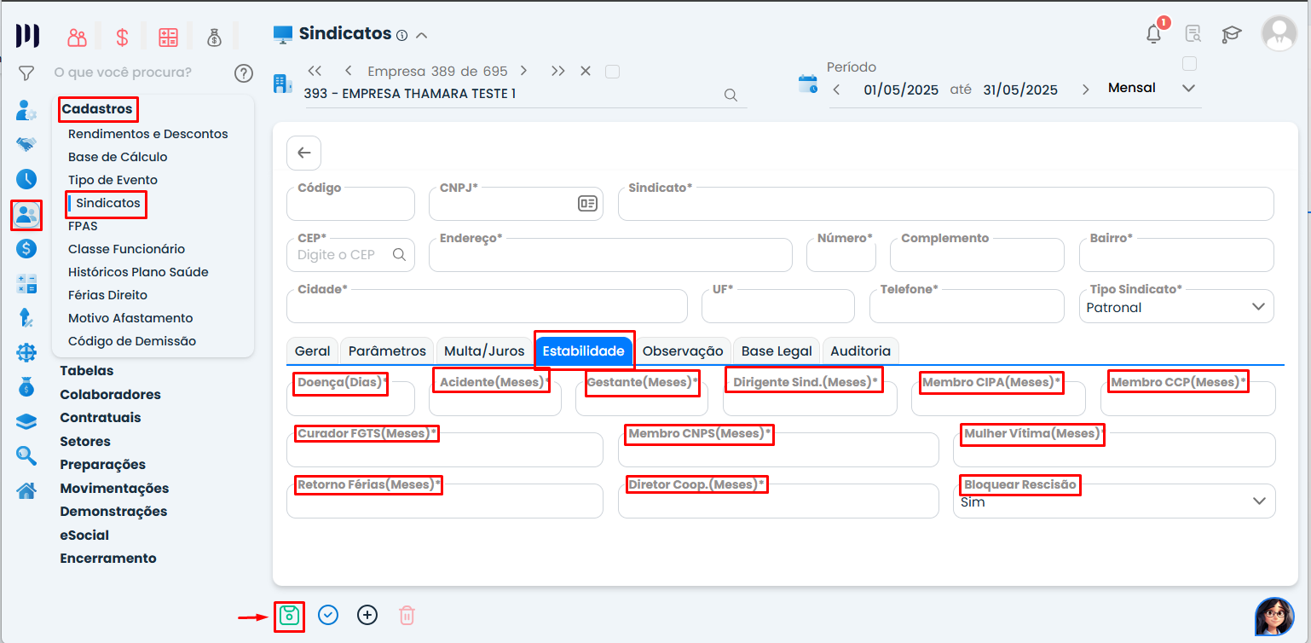Image resolution: width=1311 pixels, height=643 pixels.
Task: Click the magnifier icon in the company field
Action: [731, 95]
